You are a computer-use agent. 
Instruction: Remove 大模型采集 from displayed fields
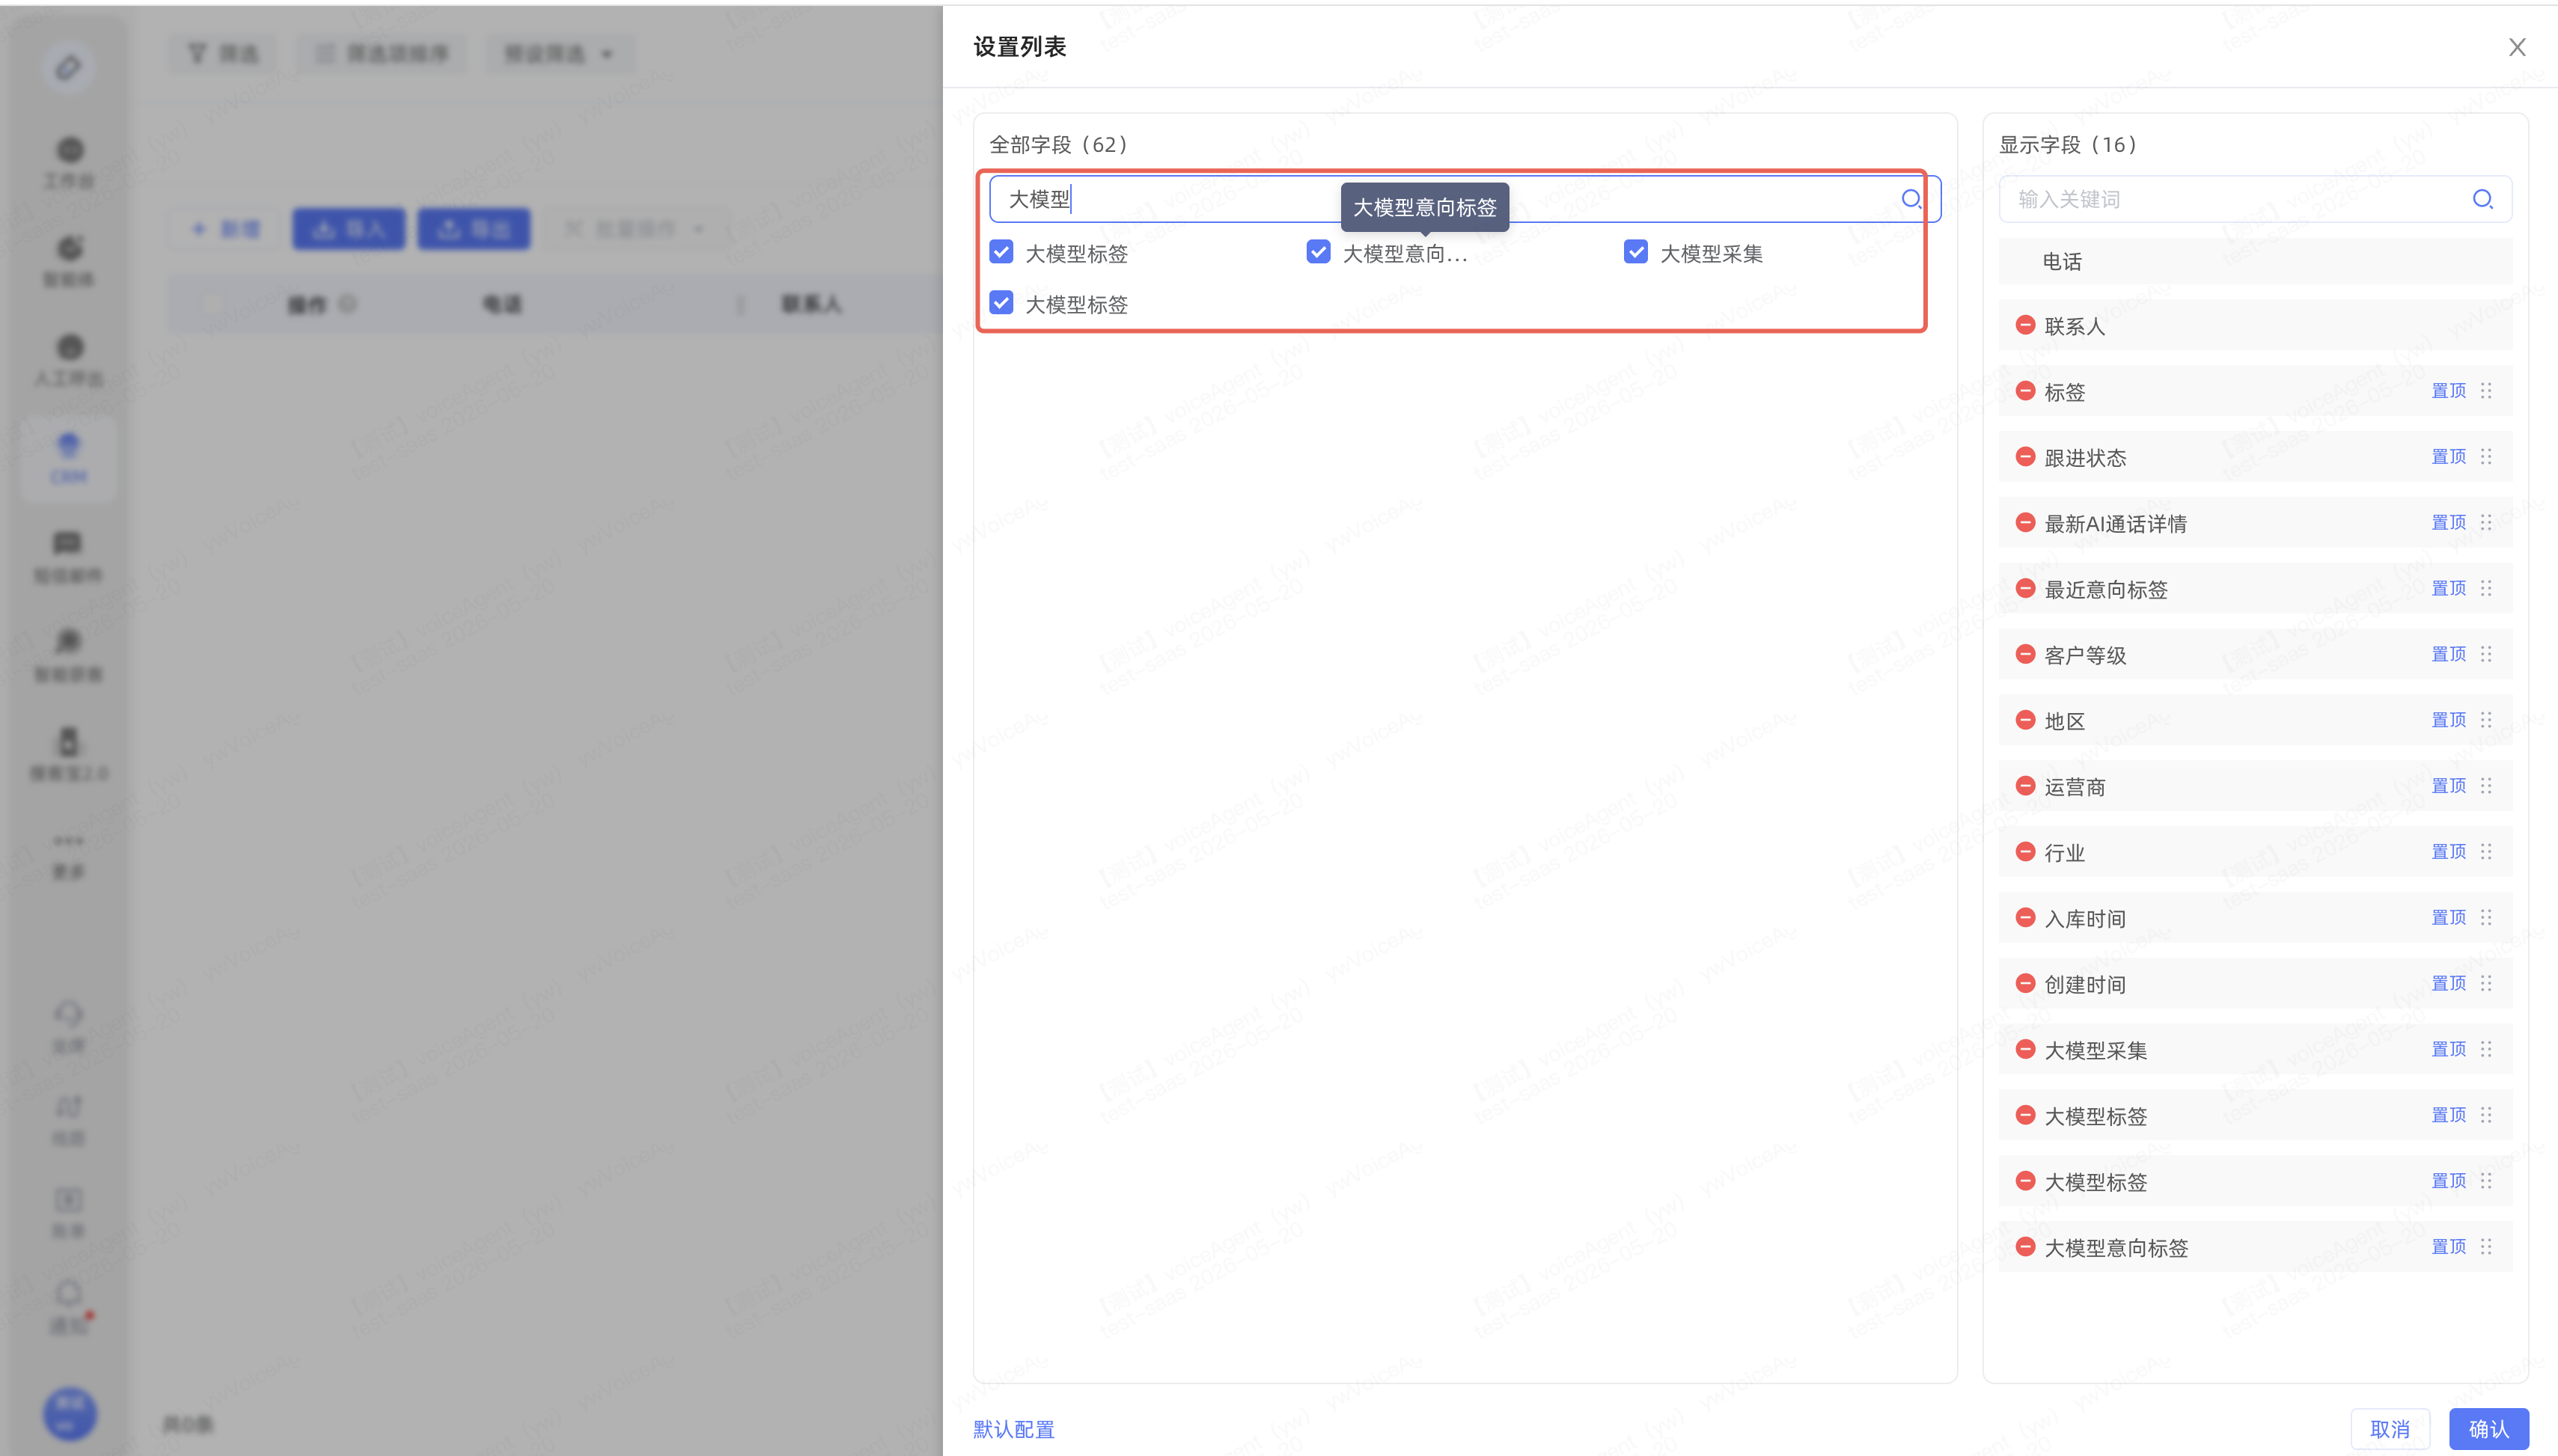(x=2025, y=1049)
